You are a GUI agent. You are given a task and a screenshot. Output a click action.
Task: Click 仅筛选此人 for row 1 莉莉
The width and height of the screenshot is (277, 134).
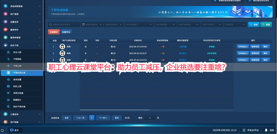[x=243, y=47]
